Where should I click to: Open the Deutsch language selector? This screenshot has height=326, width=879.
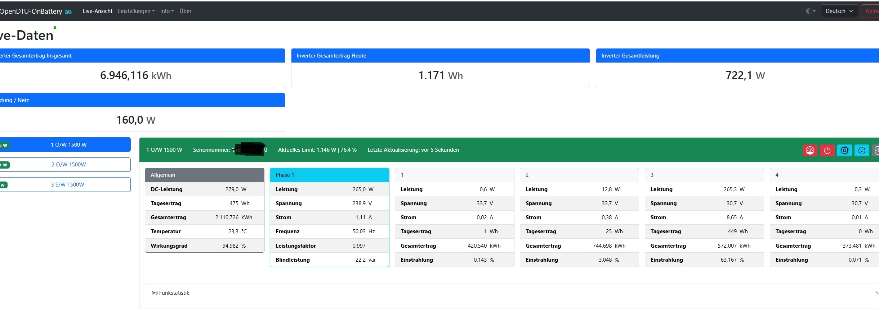coord(839,11)
